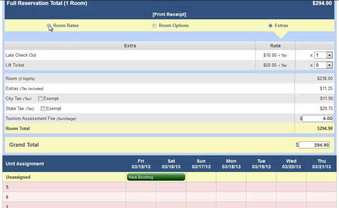Viewport: 339px width, 208px height.
Task: Select unit 6 row label
Action: coord(7,197)
